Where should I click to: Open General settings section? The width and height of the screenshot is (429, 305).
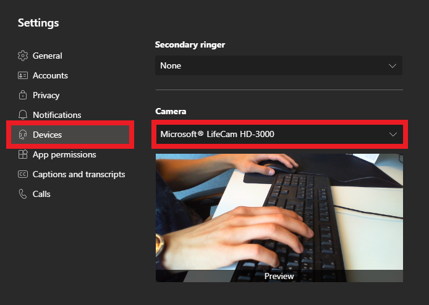[70, 56]
